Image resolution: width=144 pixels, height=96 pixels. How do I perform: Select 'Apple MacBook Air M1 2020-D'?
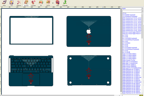pyautogui.click(x=131, y=91)
